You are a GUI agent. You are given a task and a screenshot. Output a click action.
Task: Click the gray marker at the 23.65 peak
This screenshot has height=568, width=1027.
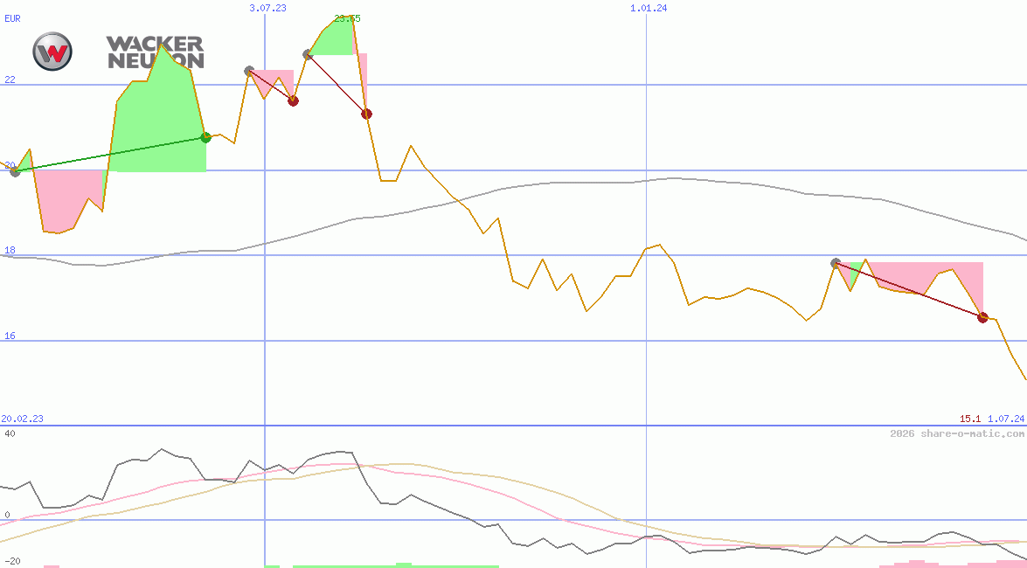(x=306, y=55)
